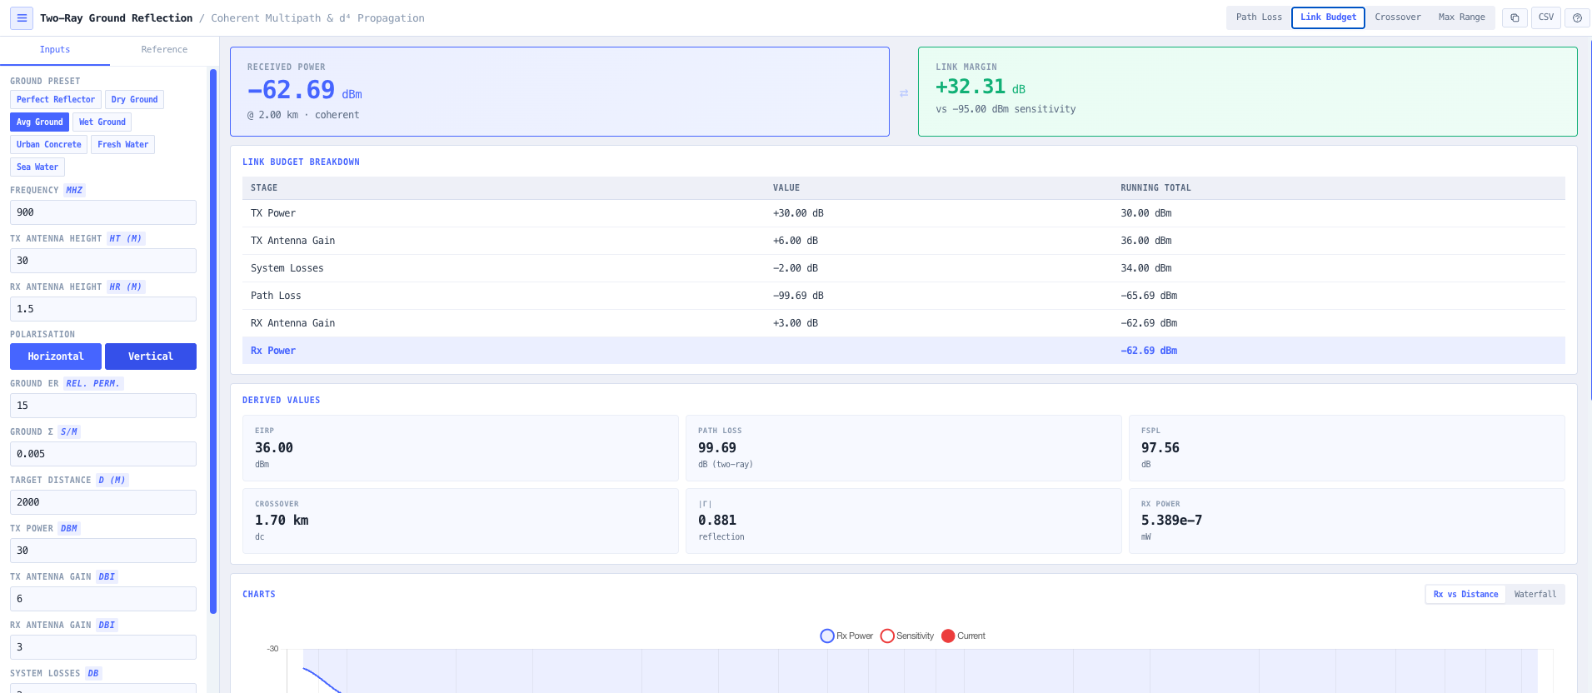This screenshot has height=693, width=1592.
Task: Change the RX antenna gain field
Action: pos(103,647)
